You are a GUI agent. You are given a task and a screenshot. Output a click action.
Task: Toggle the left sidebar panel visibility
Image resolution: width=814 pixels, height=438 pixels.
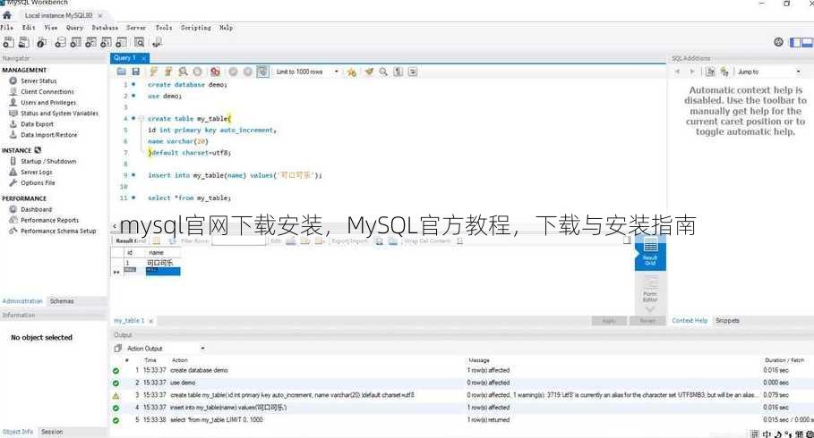pos(795,43)
